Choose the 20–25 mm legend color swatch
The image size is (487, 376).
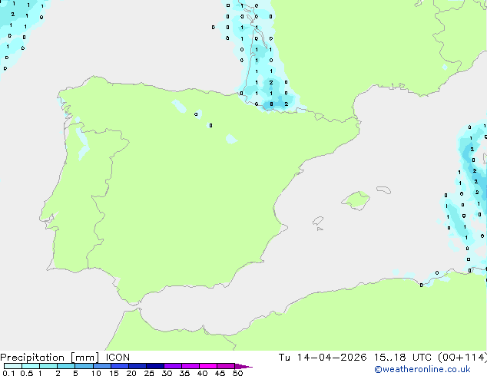(137, 366)
